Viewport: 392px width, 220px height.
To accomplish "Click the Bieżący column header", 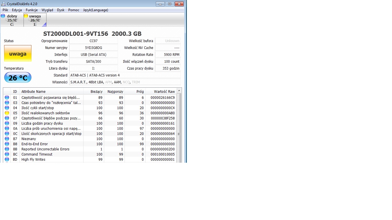I will tap(94, 92).
